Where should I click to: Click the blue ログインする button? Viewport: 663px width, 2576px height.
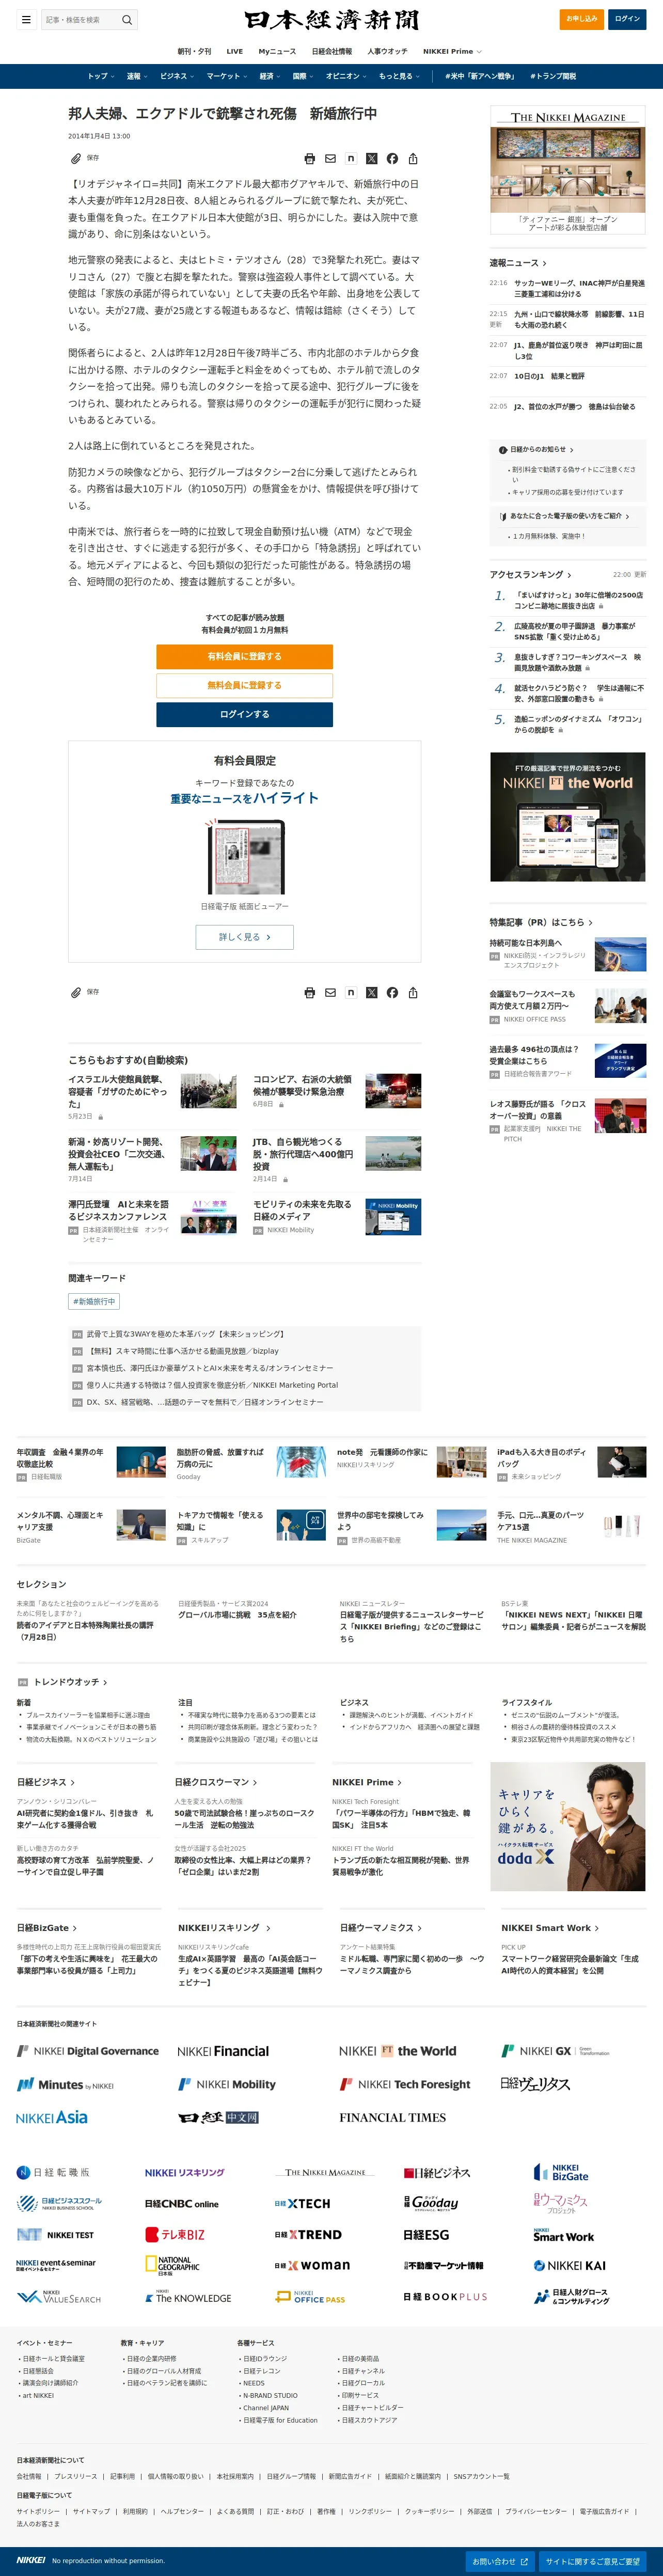(x=244, y=714)
